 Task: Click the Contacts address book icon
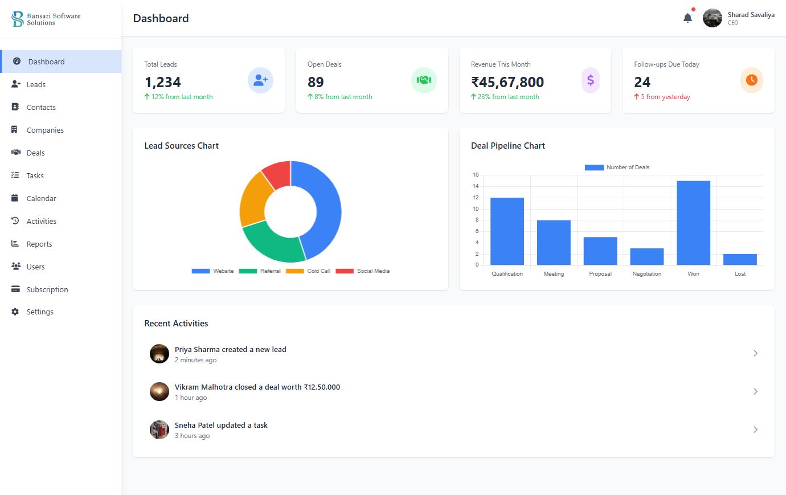click(15, 107)
